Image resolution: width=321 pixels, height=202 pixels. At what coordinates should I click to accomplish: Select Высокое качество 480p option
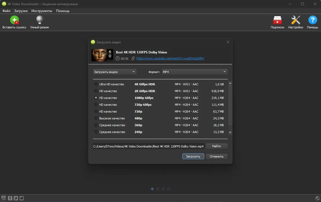96,118
